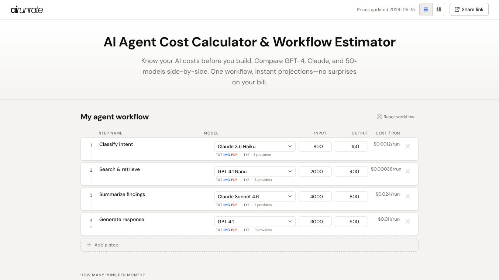The width and height of the screenshot is (499, 280).
Task: Click the Classify intent step name
Action: (116, 144)
